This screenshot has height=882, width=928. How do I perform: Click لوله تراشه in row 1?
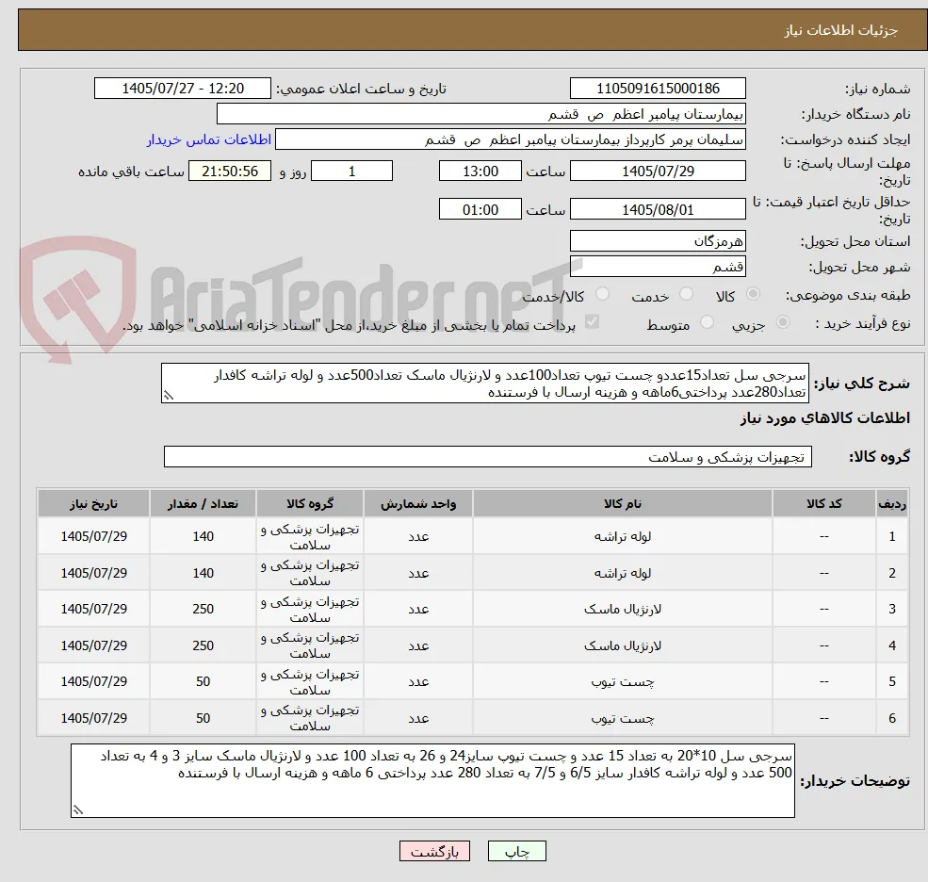[623, 536]
